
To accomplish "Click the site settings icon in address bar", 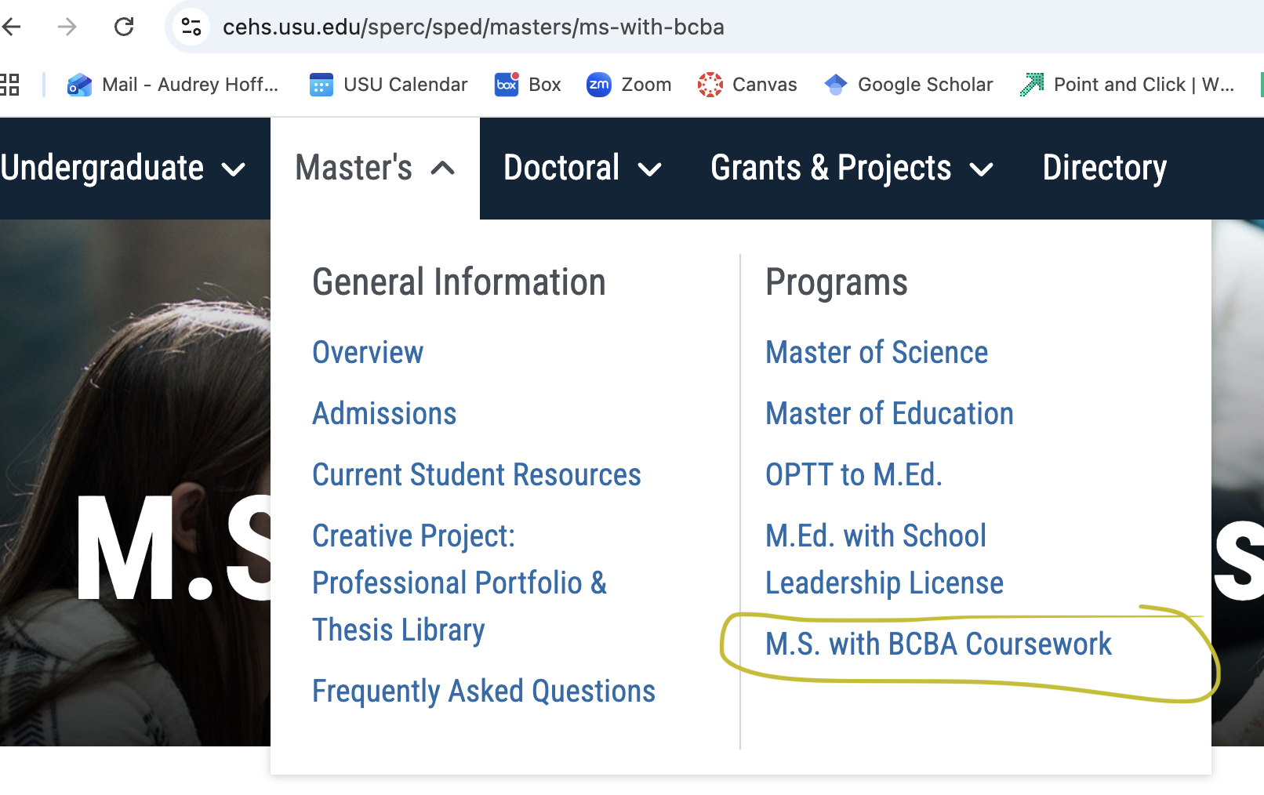I will pyautogui.click(x=191, y=27).
